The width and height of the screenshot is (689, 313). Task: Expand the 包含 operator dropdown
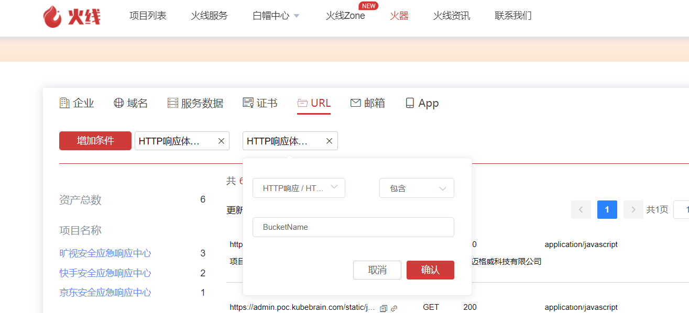click(417, 188)
